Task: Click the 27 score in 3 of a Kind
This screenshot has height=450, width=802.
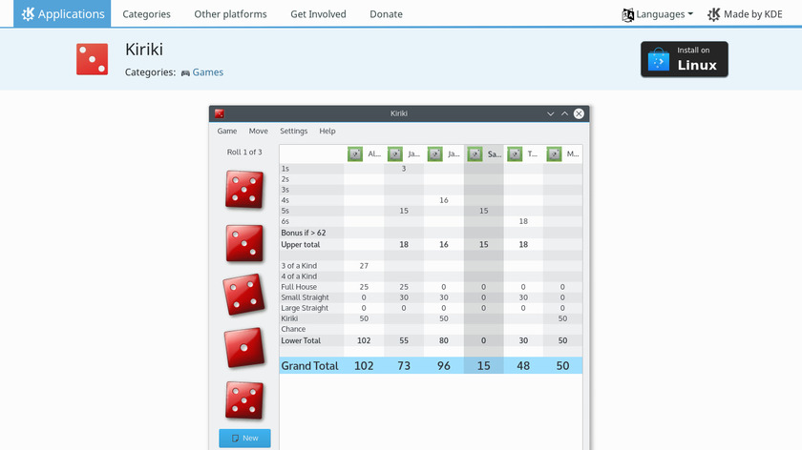Action: (x=364, y=266)
